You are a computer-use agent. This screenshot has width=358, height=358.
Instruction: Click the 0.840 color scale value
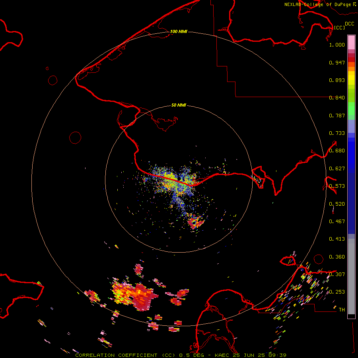click(x=337, y=98)
